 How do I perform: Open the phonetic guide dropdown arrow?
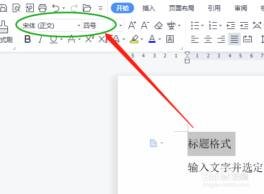click(x=180, y=26)
